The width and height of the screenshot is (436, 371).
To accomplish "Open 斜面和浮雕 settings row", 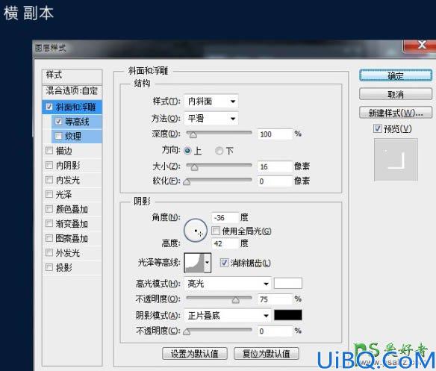I will (72, 107).
